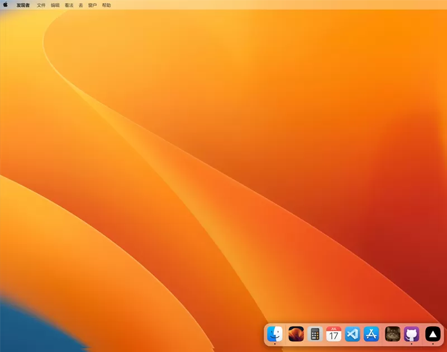Open the Calendar showing Jul 17
The image size is (447, 352).
tap(334, 334)
